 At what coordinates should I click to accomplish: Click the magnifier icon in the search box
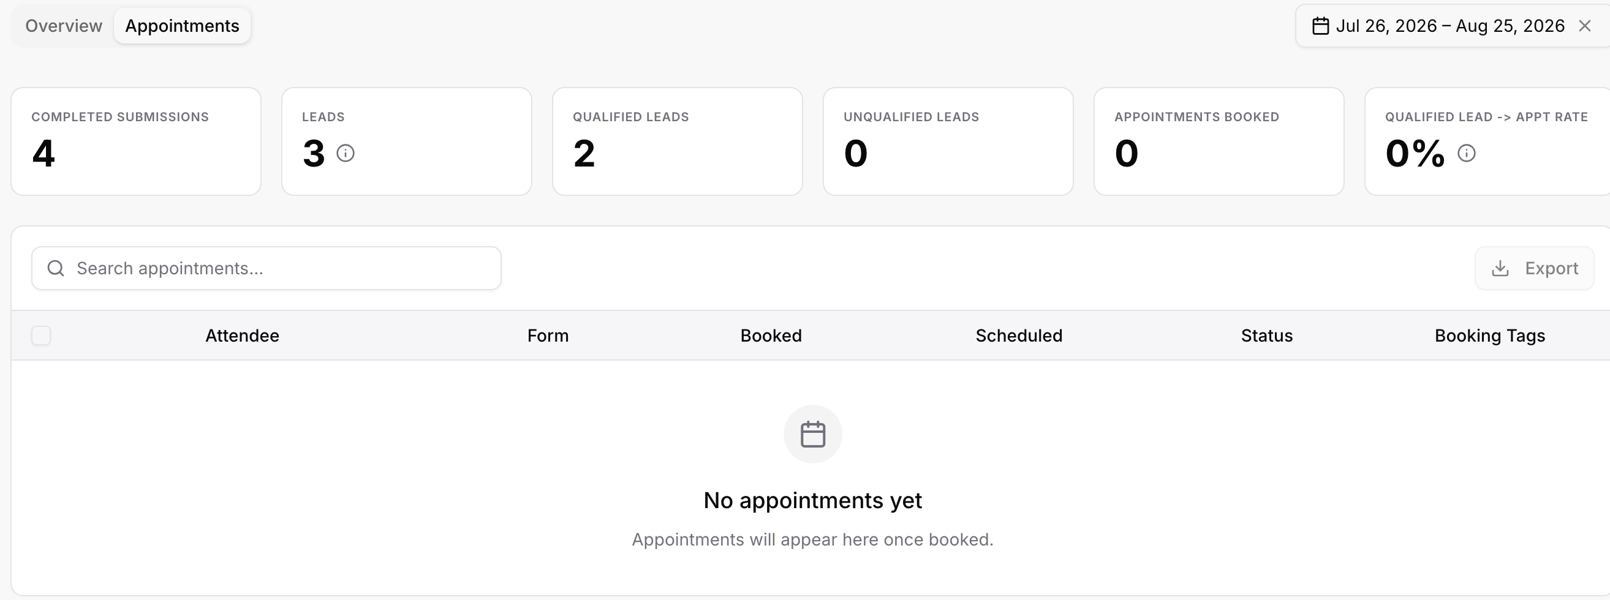[x=56, y=269]
